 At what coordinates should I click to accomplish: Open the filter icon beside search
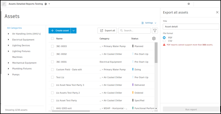tap(155, 31)
